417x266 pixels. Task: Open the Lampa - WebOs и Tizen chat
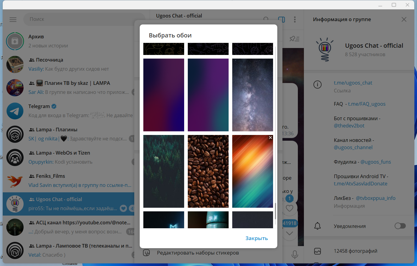pyautogui.click(x=68, y=157)
